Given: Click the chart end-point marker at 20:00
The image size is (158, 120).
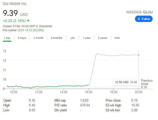Looking at the screenshot, I should coord(139,55).
